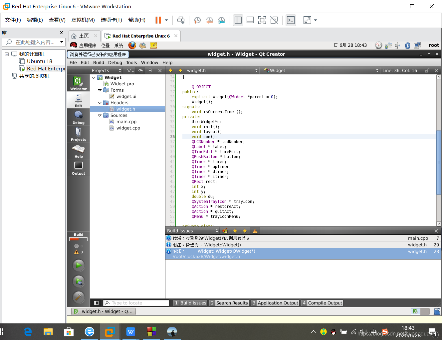The width and height of the screenshot is (442, 340).
Task: Collapse the Widget project tree node
Action: click(x=94, y=77)
